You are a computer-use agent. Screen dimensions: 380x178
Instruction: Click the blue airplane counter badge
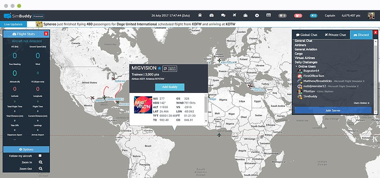coord(313,16)
